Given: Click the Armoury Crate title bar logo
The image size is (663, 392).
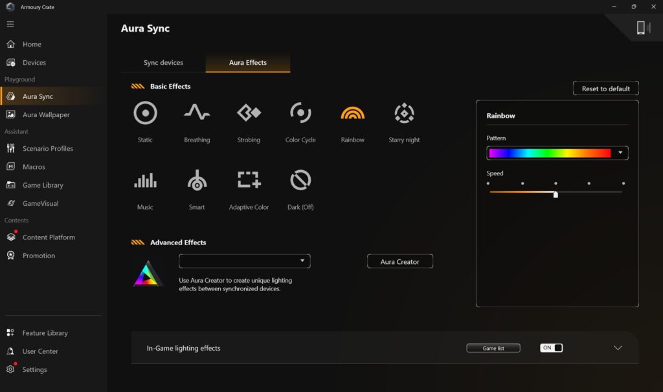Looking at the screenshot, I should tap(10, 6).
